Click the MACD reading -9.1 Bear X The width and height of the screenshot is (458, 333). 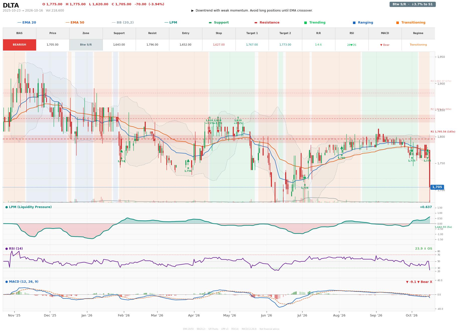pyautogui.click(x=419, y=282)
